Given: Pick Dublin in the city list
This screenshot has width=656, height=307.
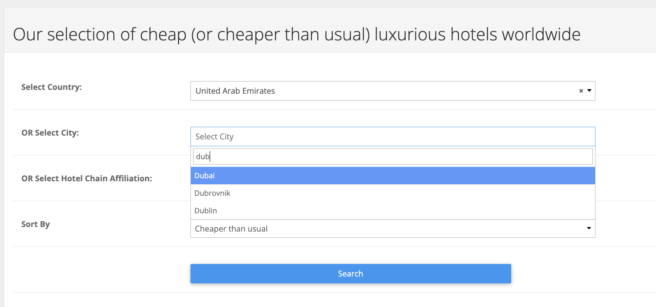Looking at the screenshot, I should (393, 211).
